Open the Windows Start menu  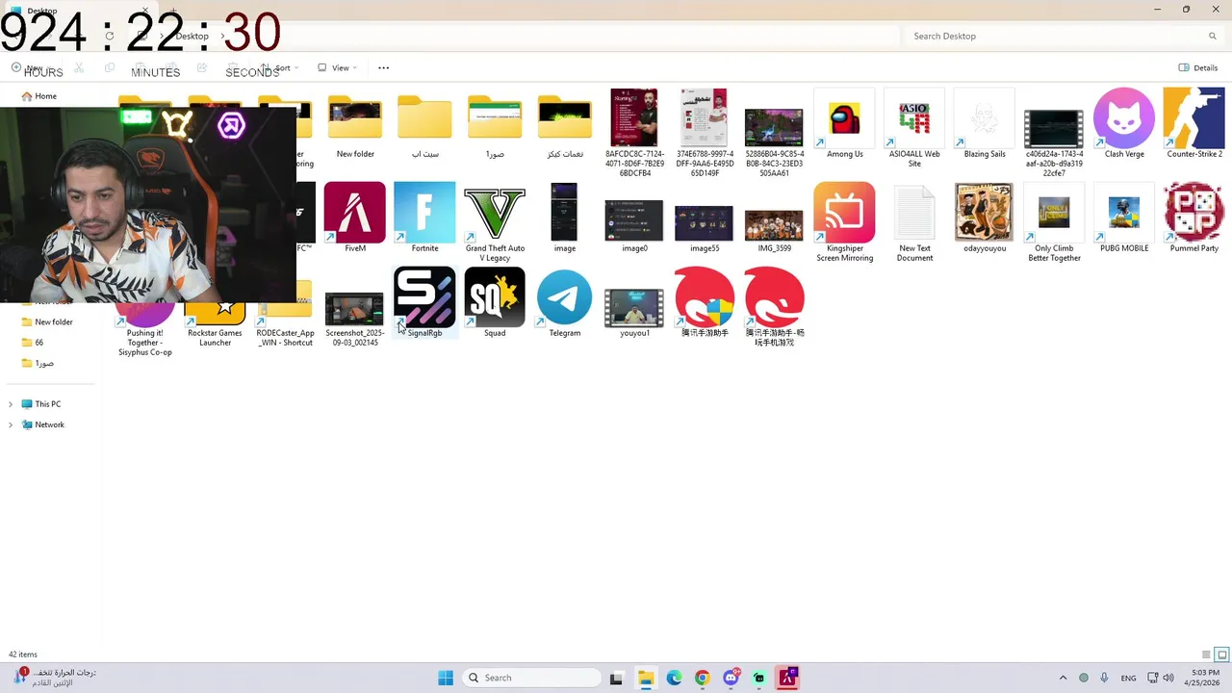pos(446,678)
